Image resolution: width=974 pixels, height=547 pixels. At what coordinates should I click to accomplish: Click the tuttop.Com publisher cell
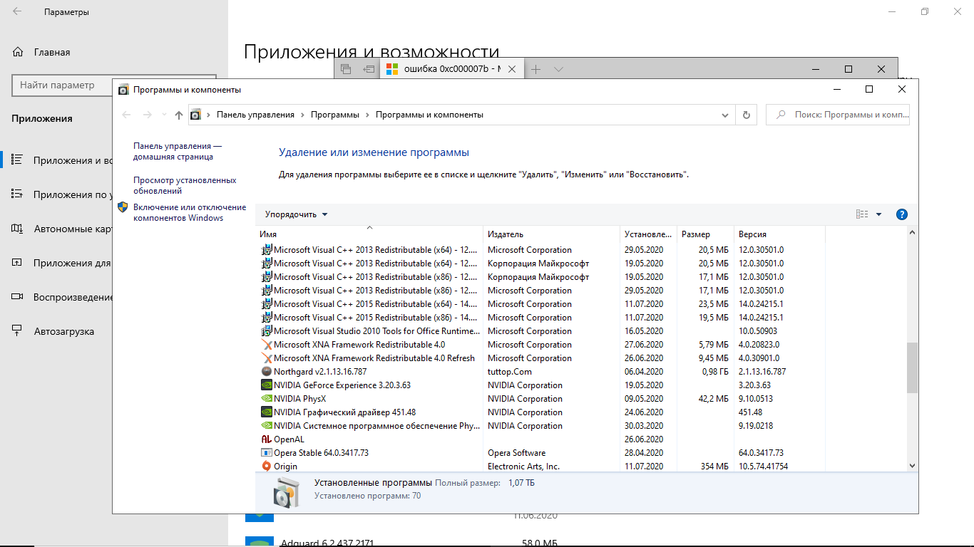(x=510, y=372)
